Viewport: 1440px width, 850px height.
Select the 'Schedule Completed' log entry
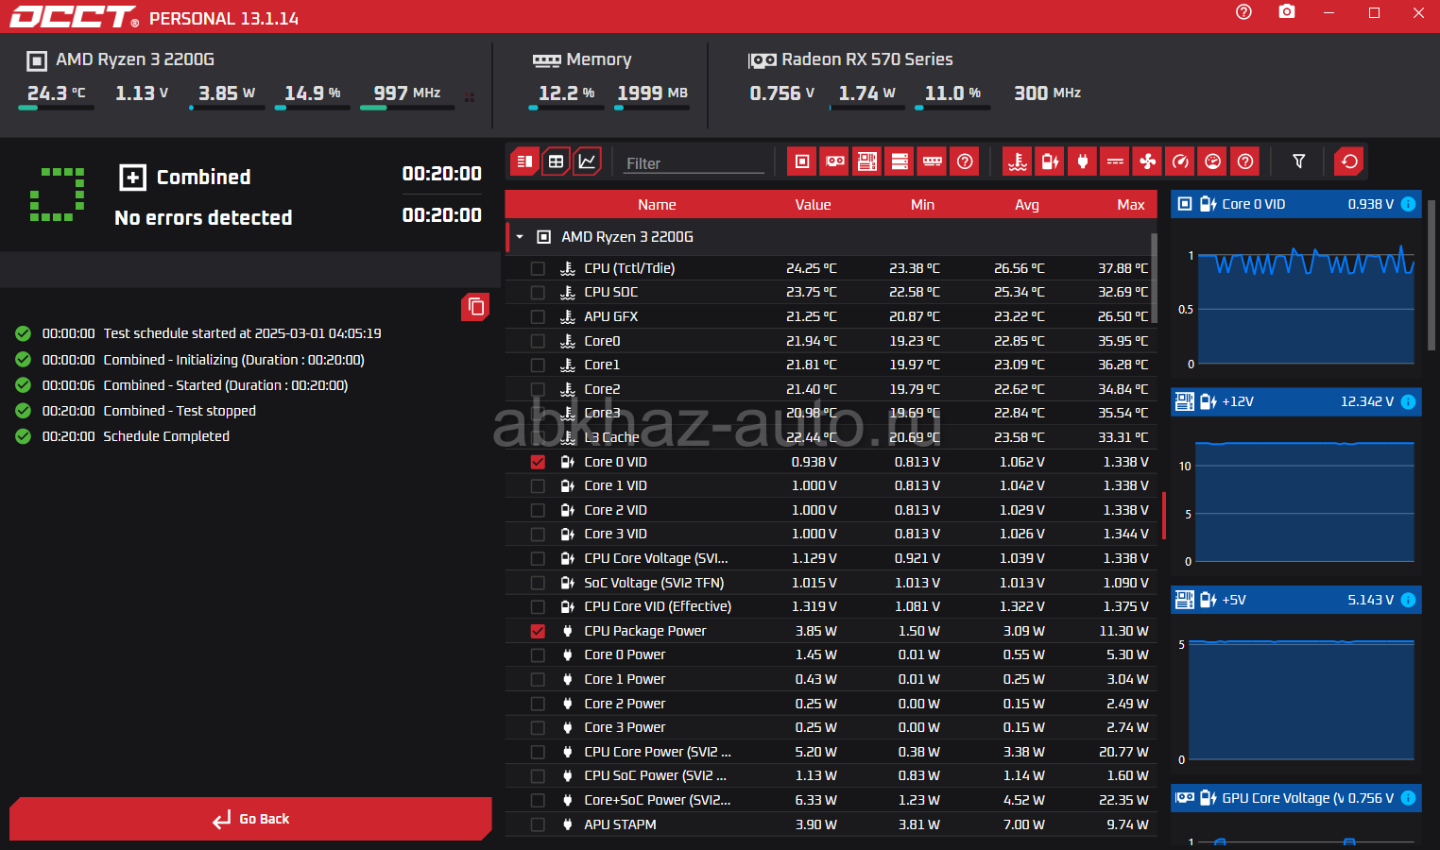tap(166, 436)
